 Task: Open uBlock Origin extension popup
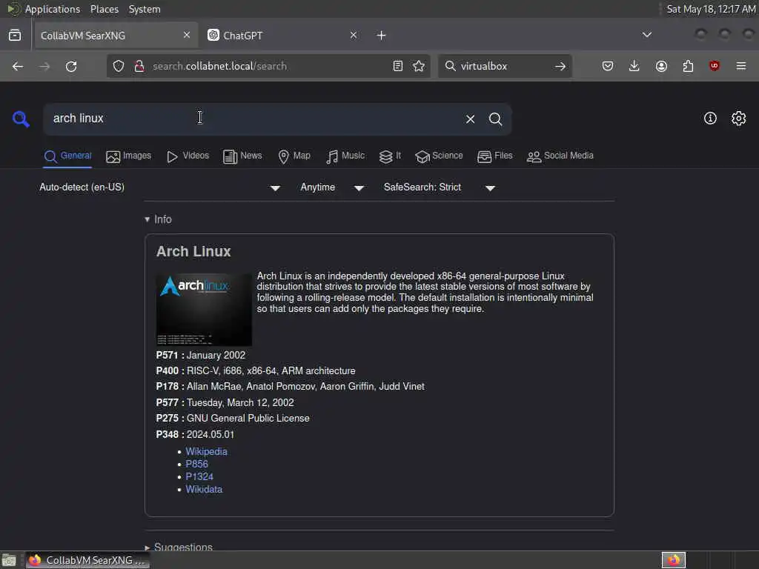[x=715, y=66]
